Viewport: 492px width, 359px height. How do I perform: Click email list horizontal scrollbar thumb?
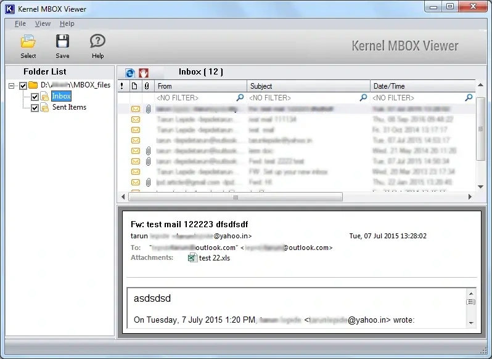(x=236, y=197)
